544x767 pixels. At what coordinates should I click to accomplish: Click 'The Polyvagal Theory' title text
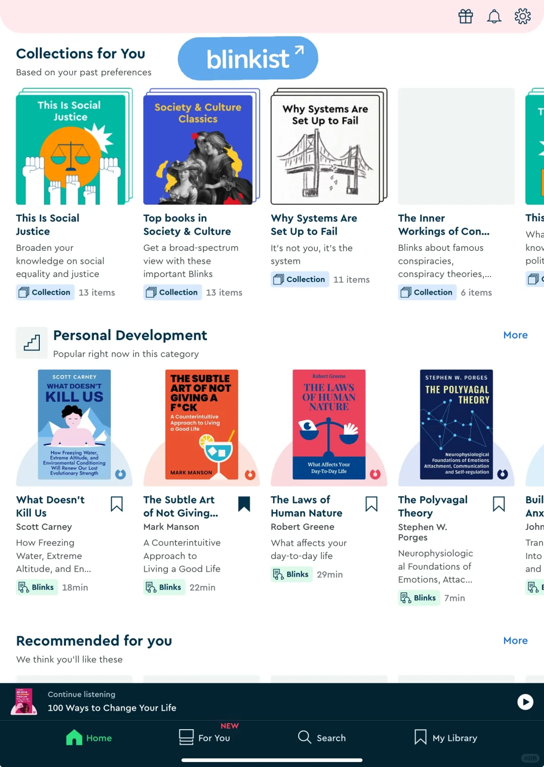pos(433,506)
